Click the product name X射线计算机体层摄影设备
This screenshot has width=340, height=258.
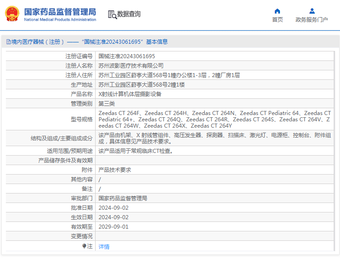tap(130, 94)
